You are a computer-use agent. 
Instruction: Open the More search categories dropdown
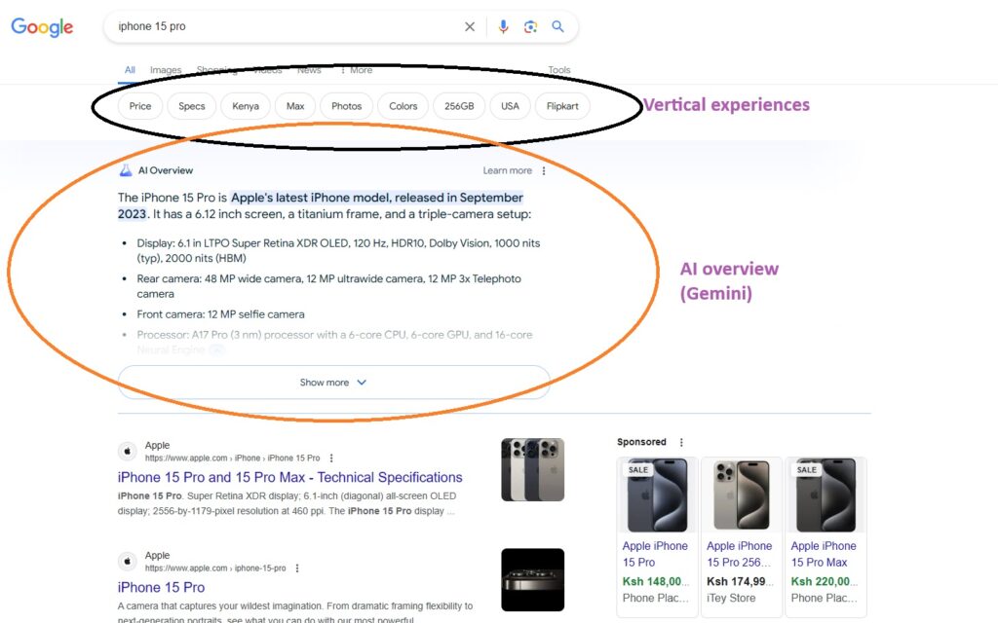(356, 70)
